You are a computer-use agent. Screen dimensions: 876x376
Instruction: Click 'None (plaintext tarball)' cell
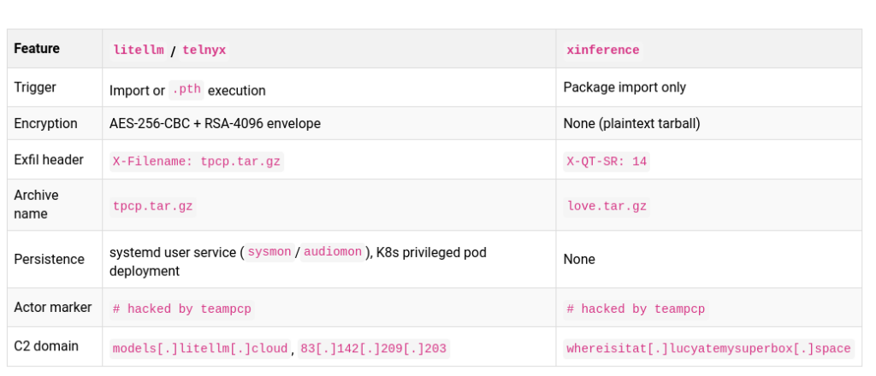click(632, 123)
